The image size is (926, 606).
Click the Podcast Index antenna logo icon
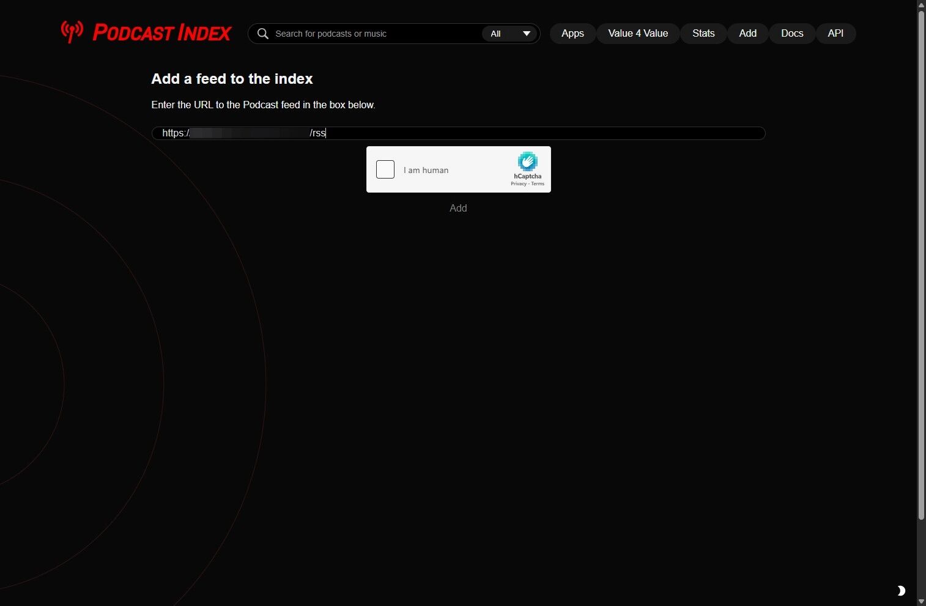[72, 31]
